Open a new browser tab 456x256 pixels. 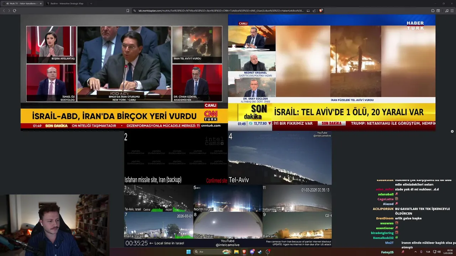click(x=91, y=4)
